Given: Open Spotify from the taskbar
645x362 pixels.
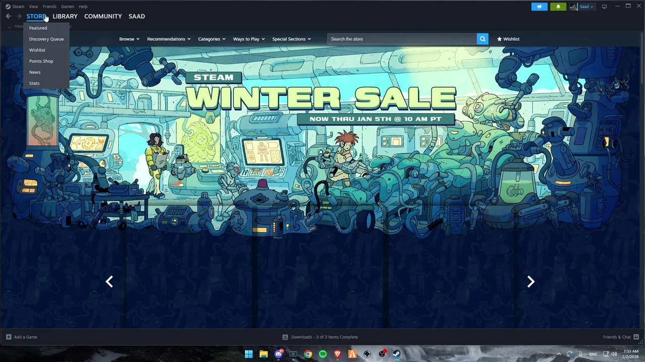Looking at the screenshot, I should pyautogui.click(x=323, y=354).
